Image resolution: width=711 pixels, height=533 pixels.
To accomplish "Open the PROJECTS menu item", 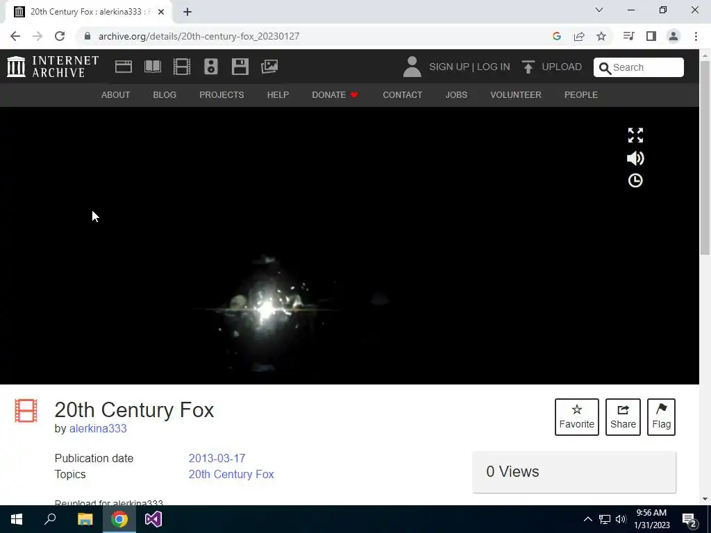I will click(x=221, y=94).
